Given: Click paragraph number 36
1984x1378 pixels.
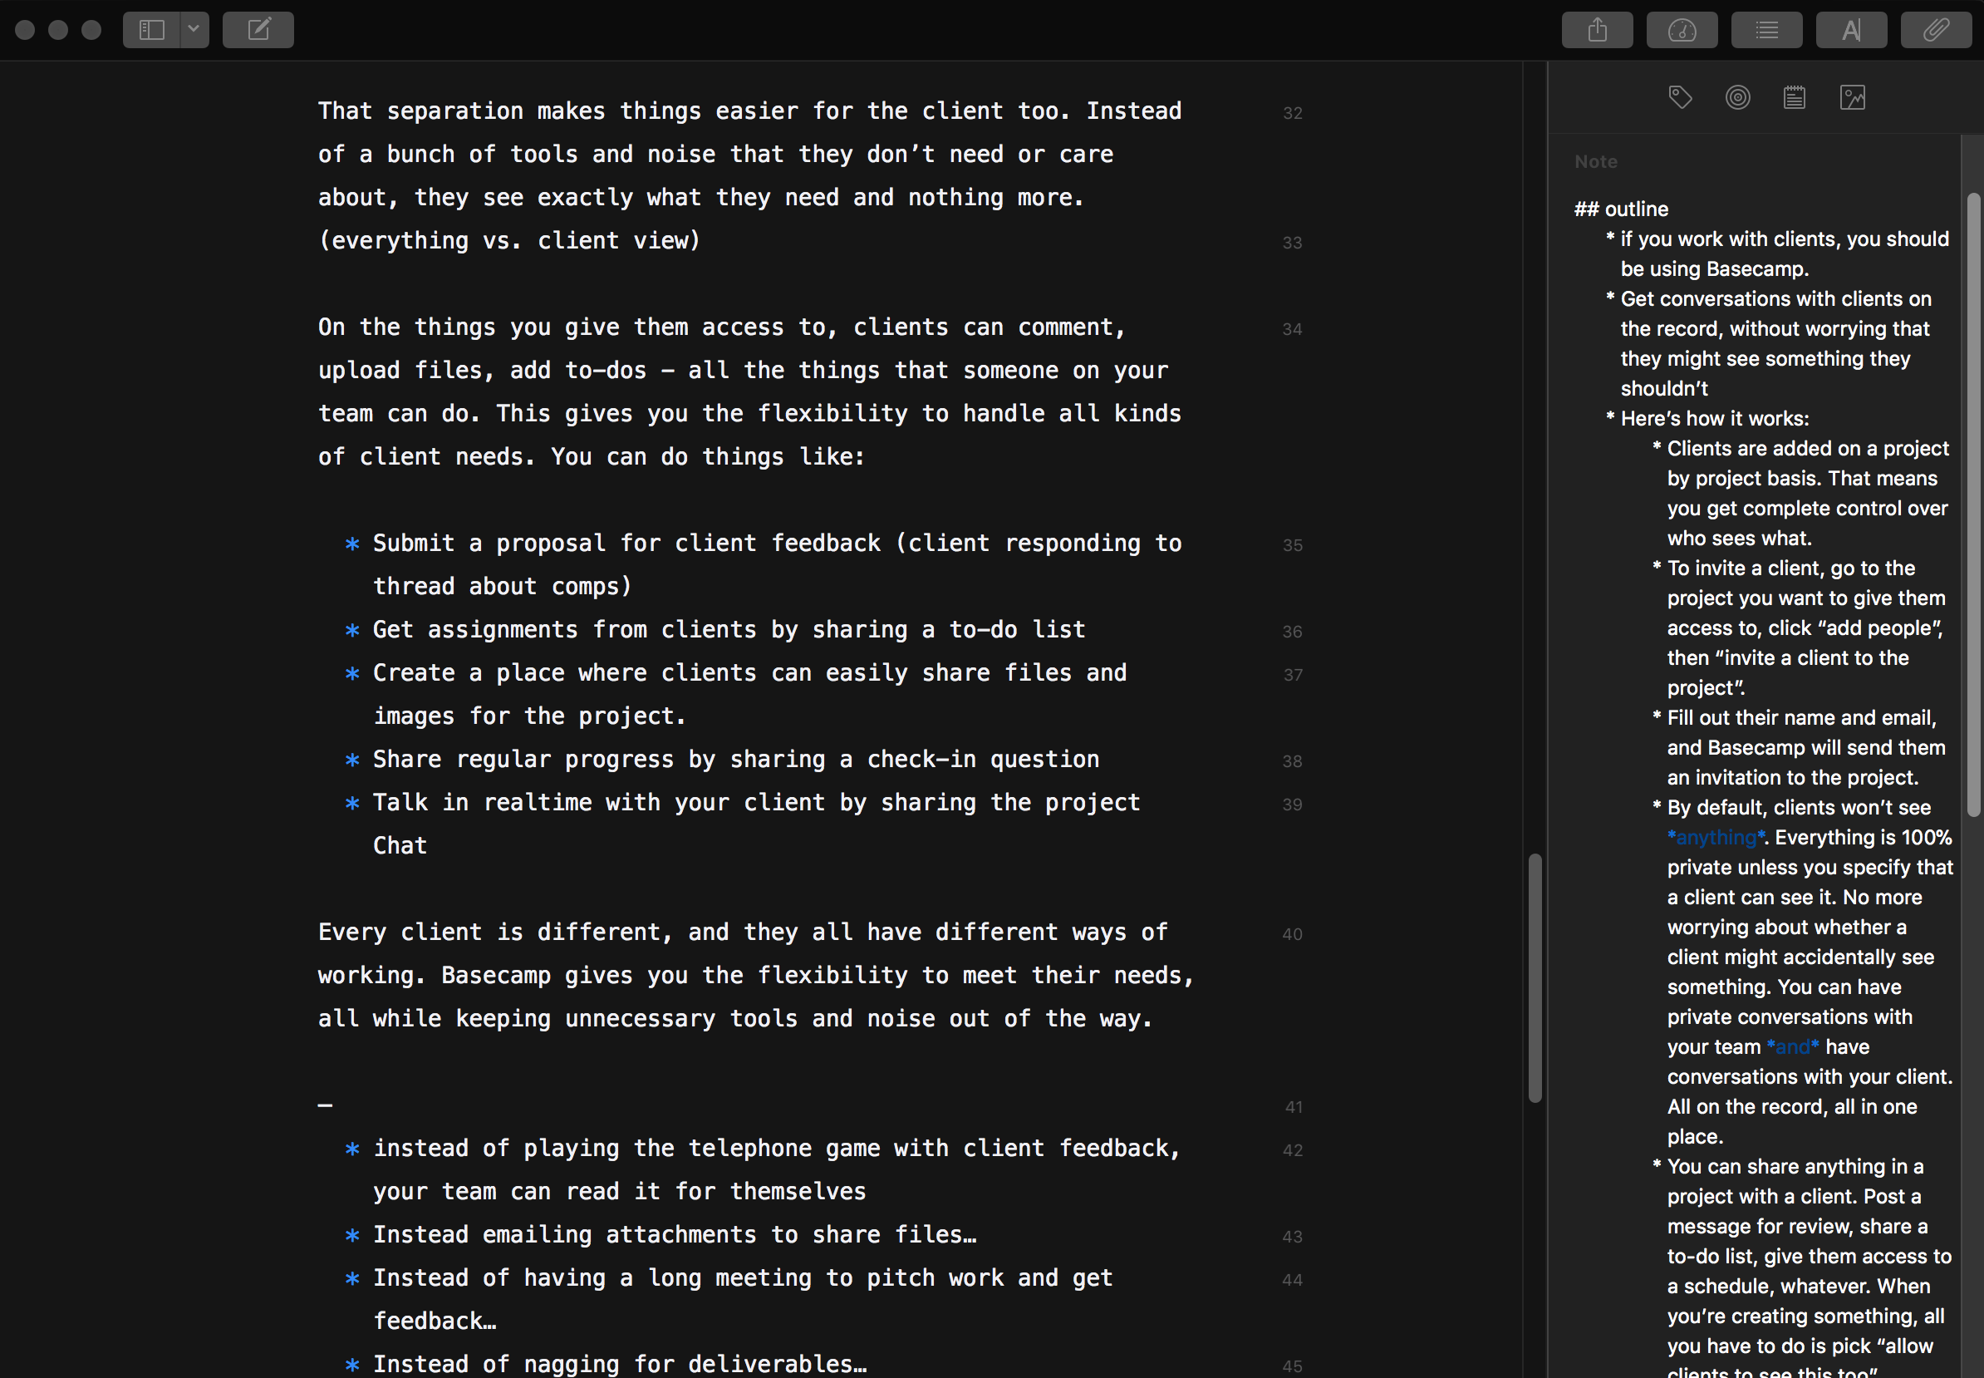Looking at the screenshot, I should pos(1292,631).
